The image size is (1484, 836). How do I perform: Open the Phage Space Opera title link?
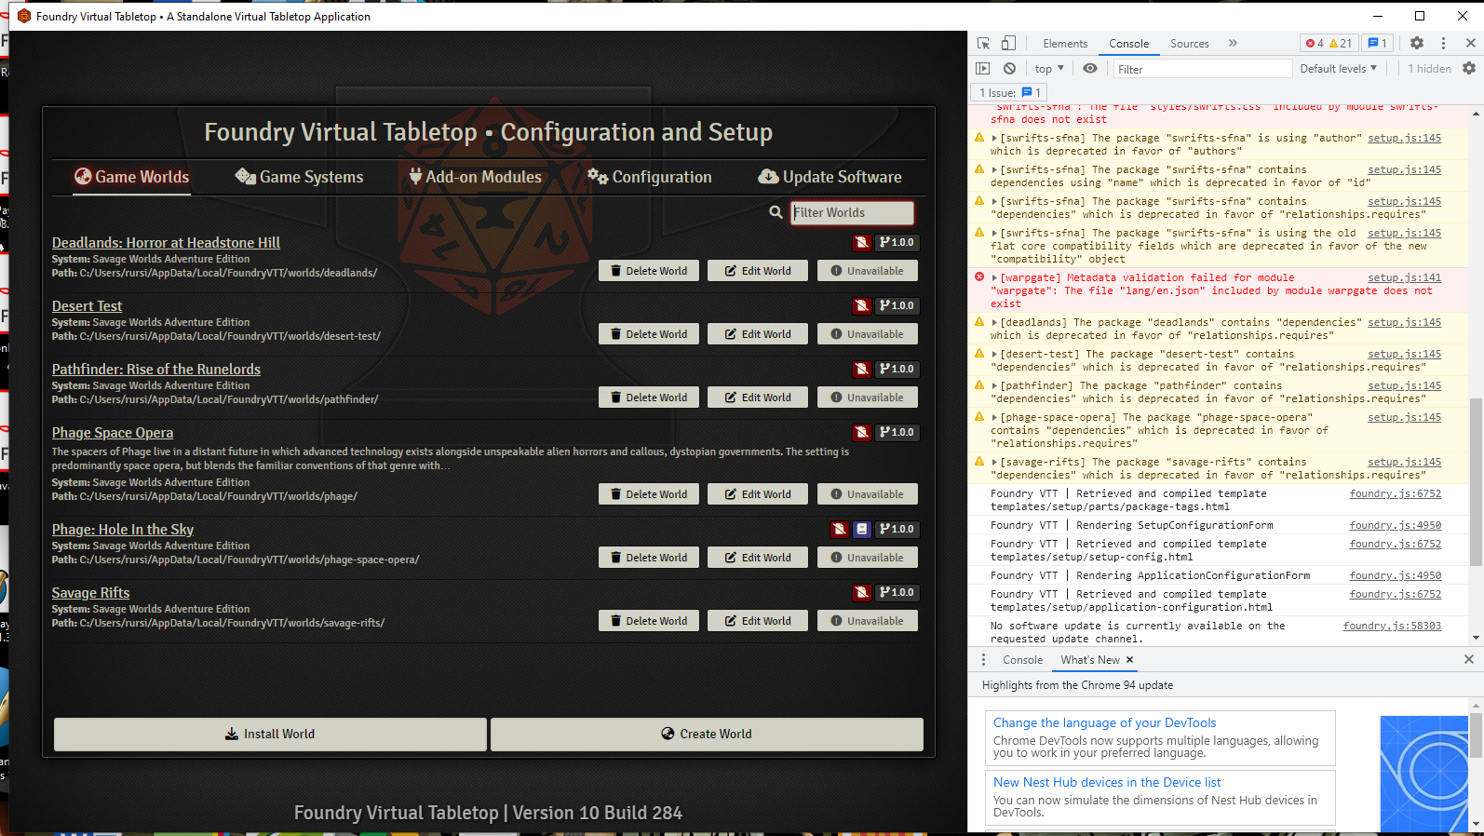click(x=113, y=432)
